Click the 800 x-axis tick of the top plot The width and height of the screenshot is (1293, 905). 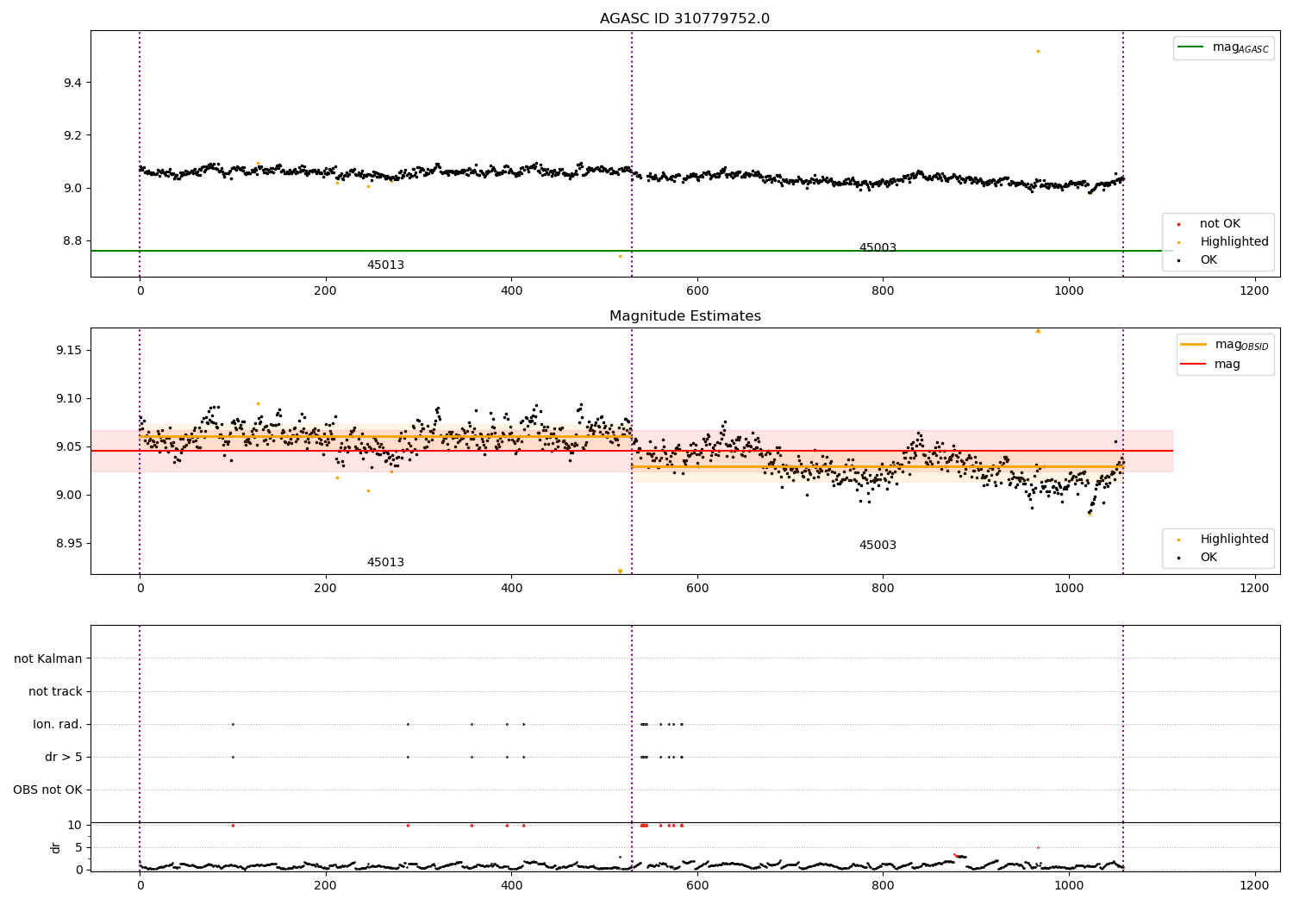(x=883, y=291)
